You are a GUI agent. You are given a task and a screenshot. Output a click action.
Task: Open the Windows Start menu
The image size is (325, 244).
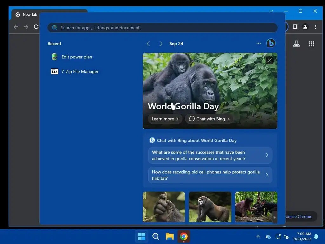(x=142, y=236)
